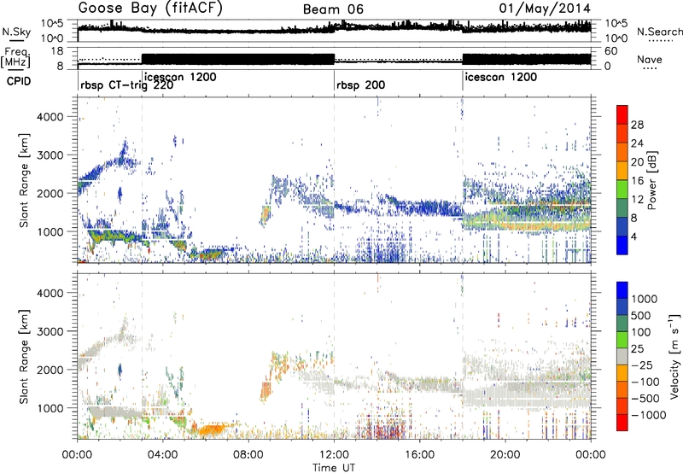
Task: Click the first 'icescan 1200' label near 04:00
Action: [180, 77]
